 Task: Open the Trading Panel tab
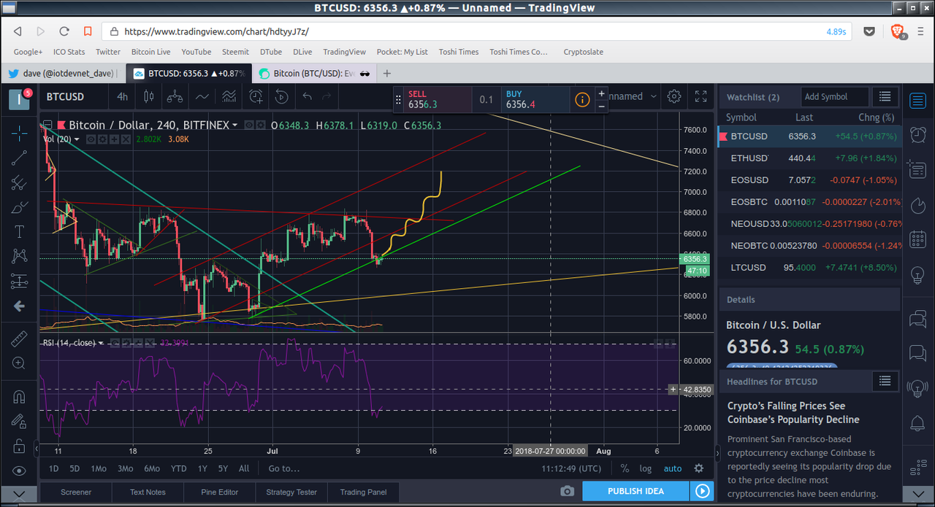point(364,492)
